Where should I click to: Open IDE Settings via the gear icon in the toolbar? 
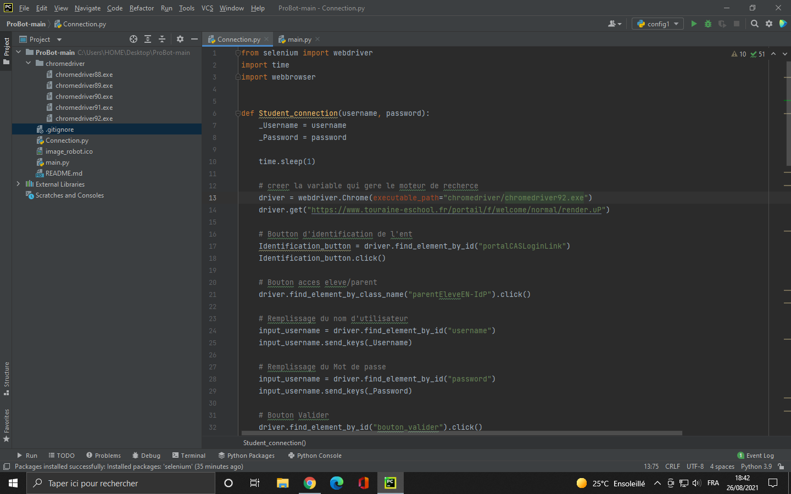point(768,24)
